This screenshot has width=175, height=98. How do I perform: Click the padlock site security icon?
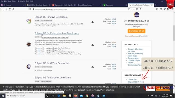[x=33, y=9]
